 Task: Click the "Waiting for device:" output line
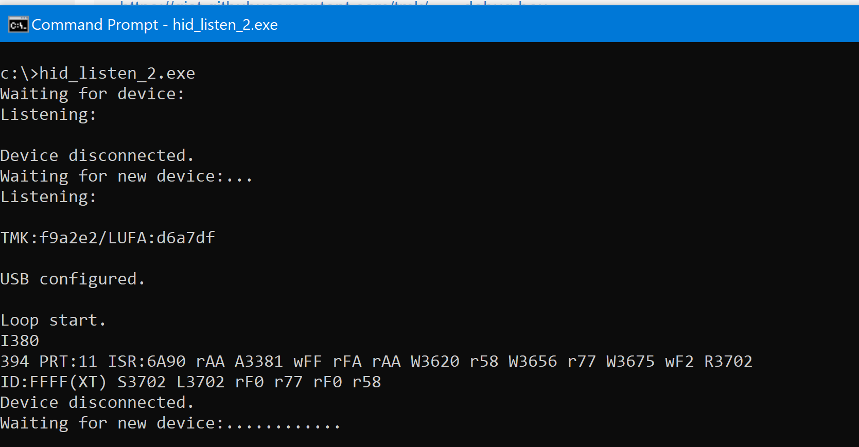point(92,94)
